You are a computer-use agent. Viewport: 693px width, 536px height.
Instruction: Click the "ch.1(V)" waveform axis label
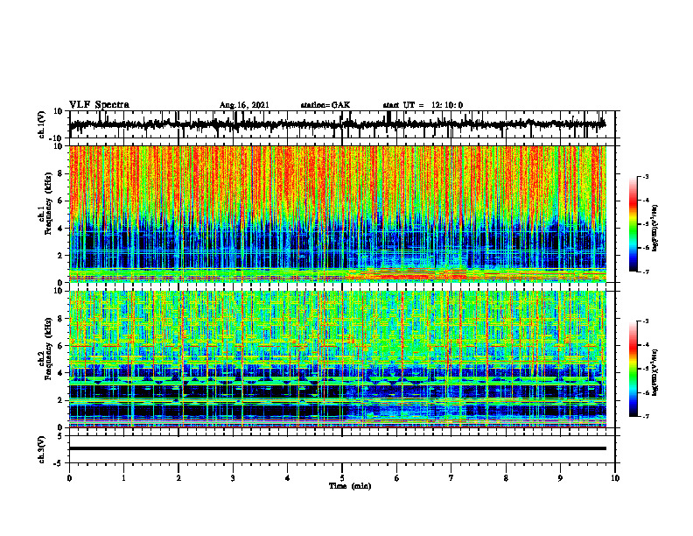41,124
